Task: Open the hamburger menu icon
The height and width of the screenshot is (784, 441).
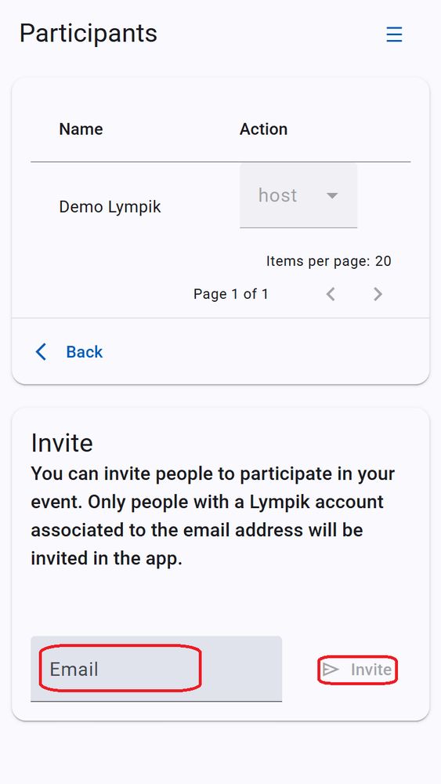Action: (394, 34)
